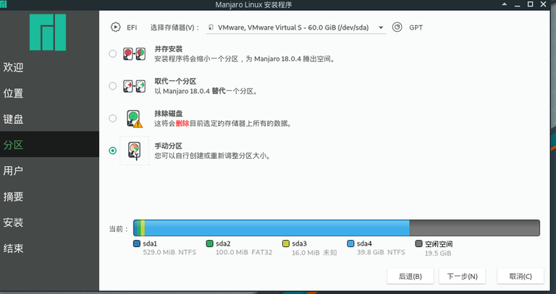Click the Manjaro logo in the sidebar
This screenshot has width=556, height=294.
pyautogui.click(x=48, y=33)
